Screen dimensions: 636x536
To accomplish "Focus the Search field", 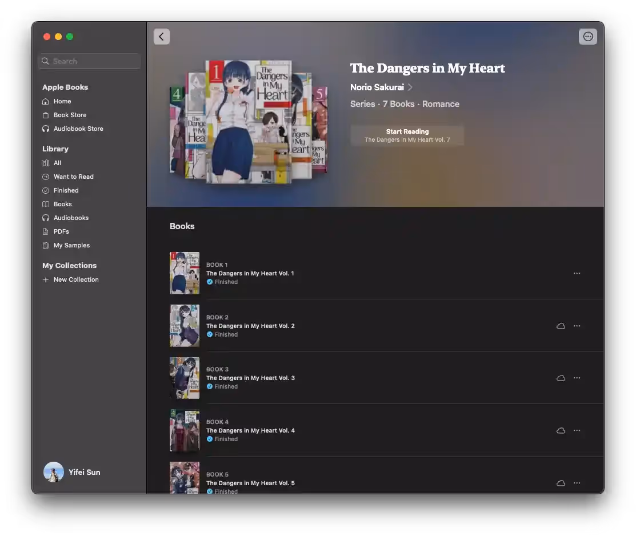I will click(x=89, y=61).
